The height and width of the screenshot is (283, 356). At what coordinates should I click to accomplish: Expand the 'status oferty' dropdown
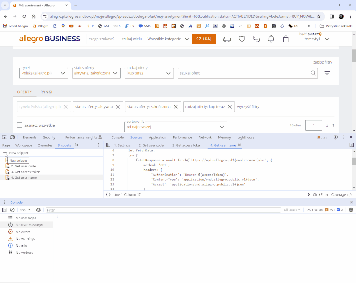tap(96, 73)
